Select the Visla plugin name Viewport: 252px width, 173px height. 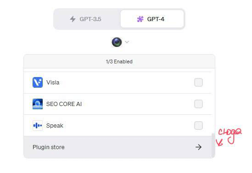tap(53, 83)
